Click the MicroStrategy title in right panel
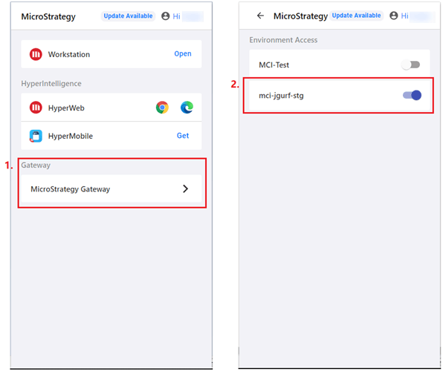 (x=300, y=16)
